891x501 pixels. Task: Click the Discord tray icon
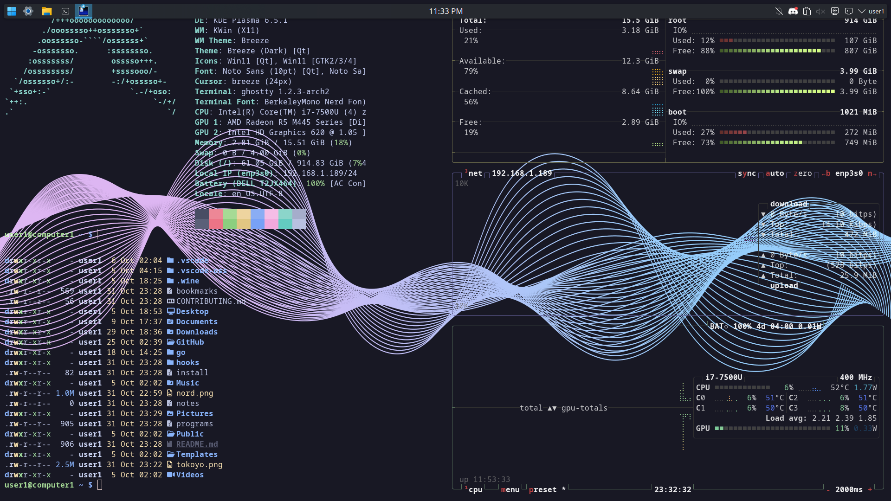click(x=793, y=11)
